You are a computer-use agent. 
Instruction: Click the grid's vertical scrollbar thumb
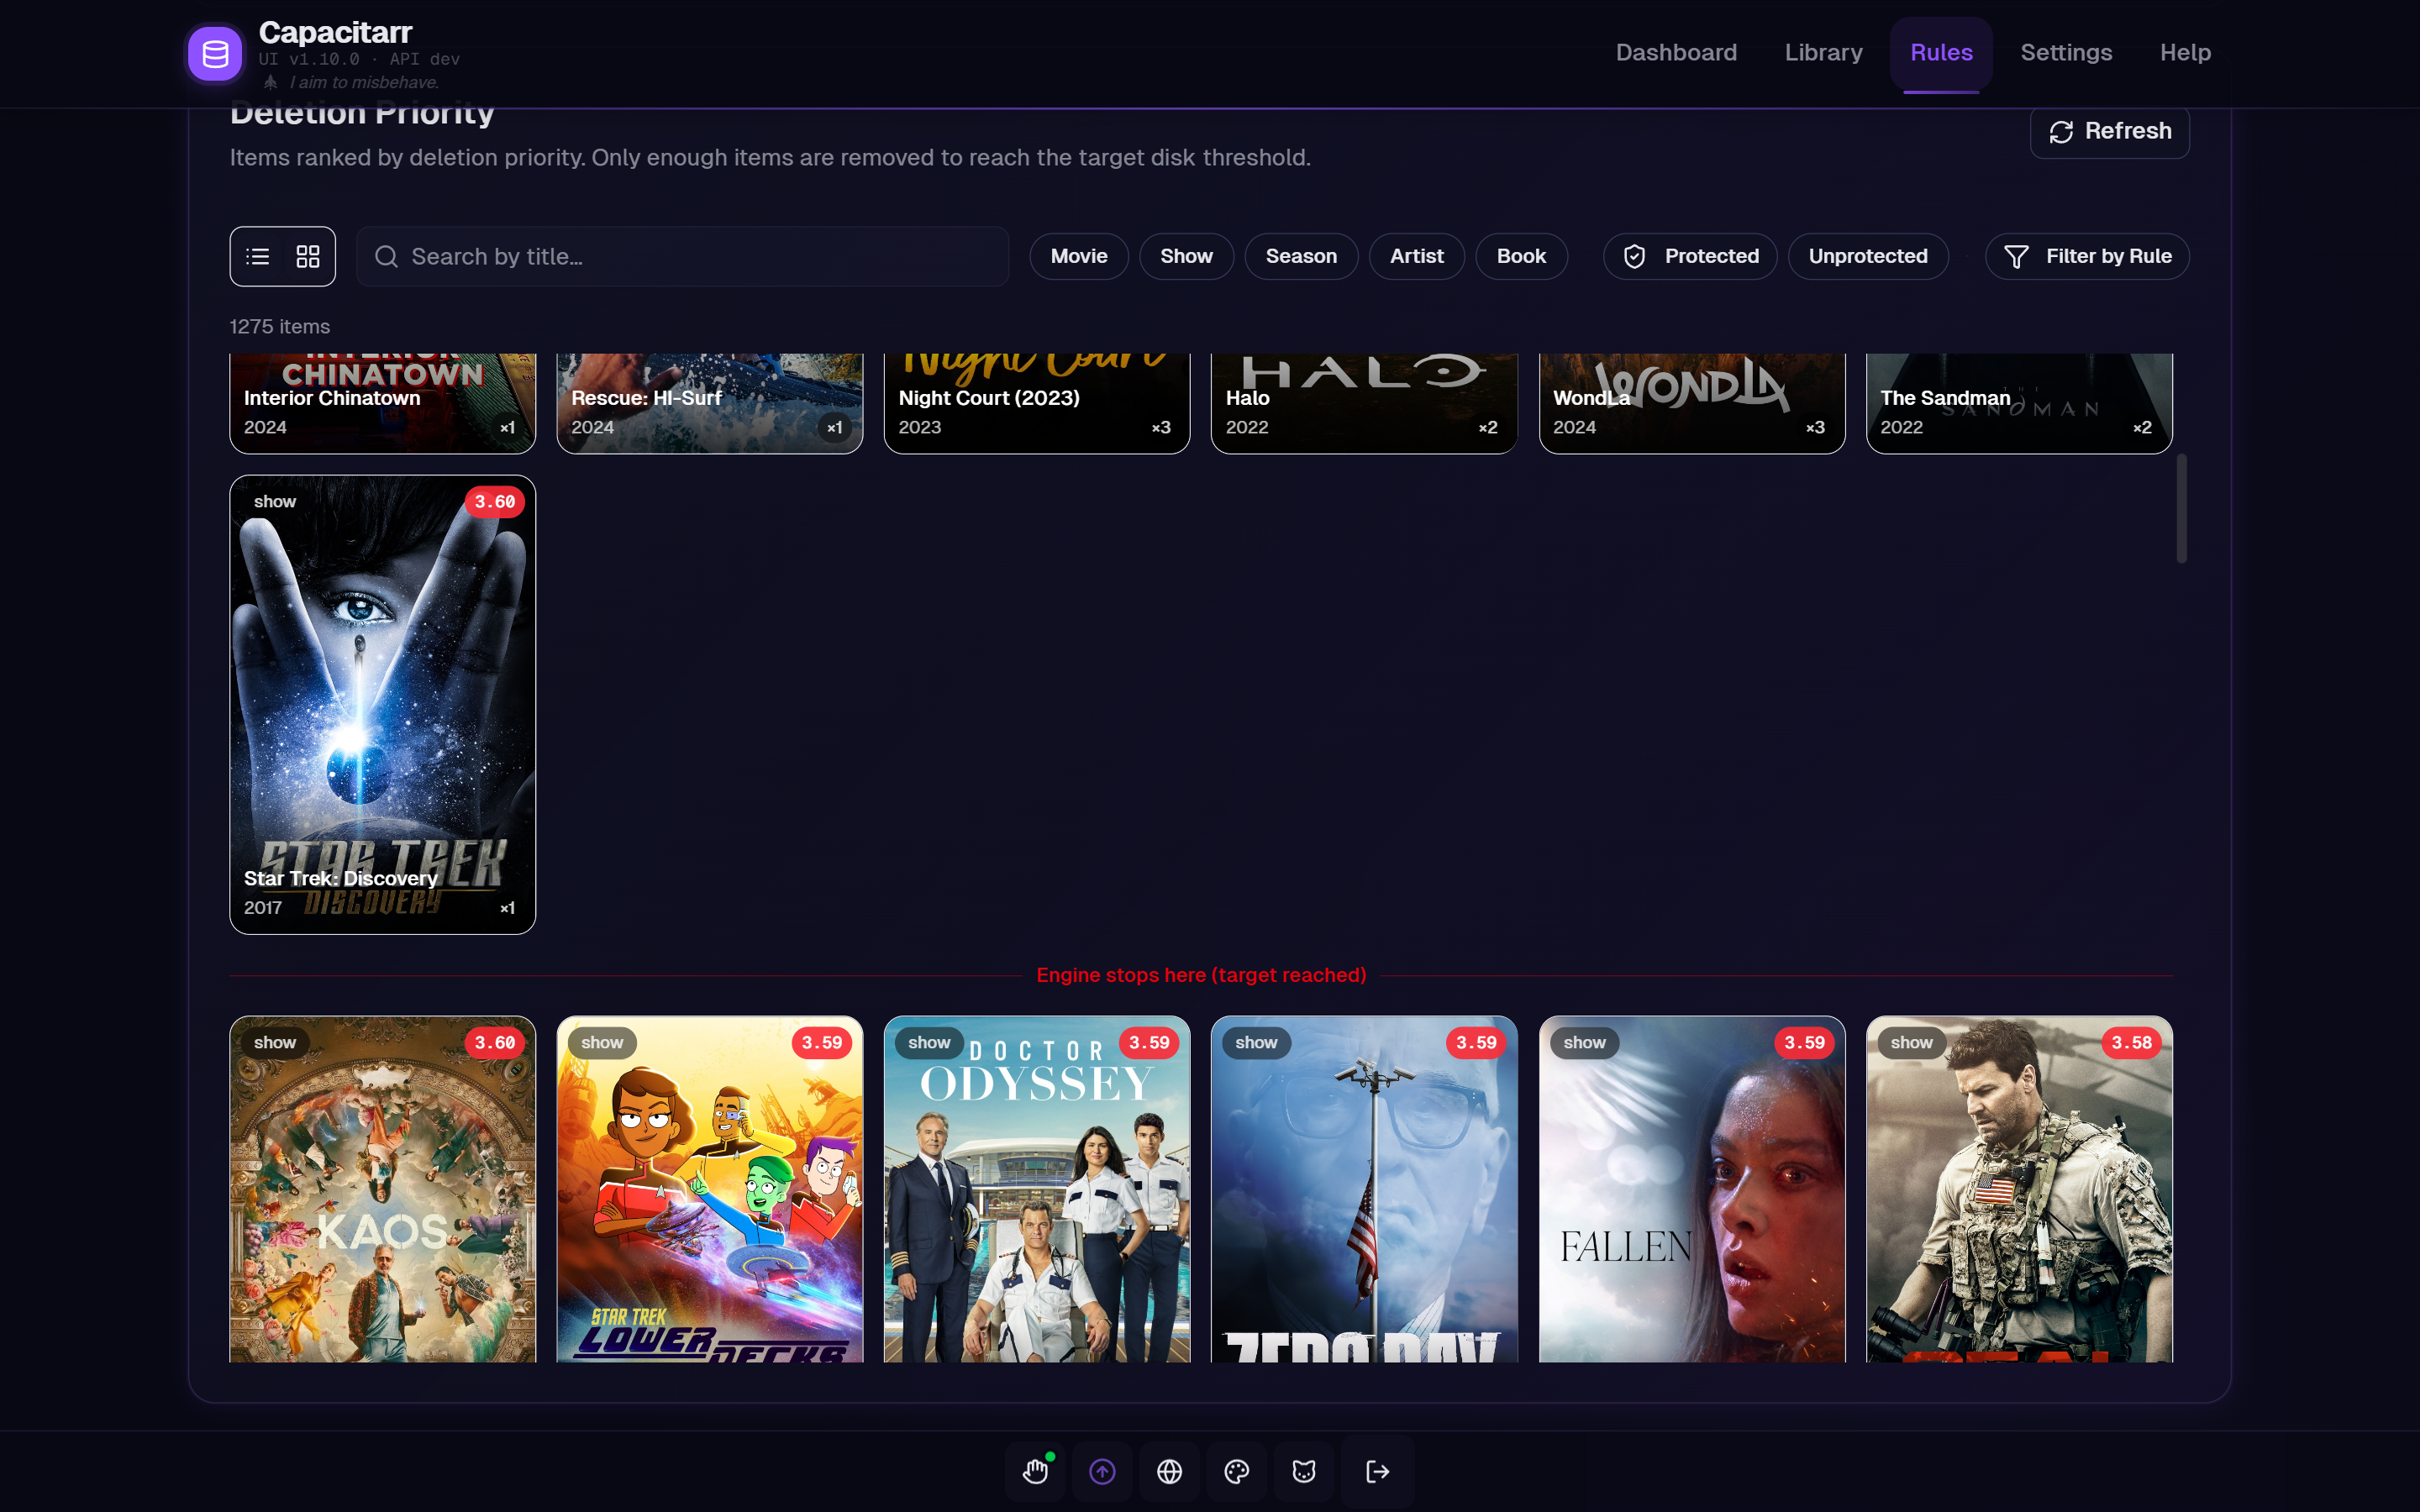coord(2181,508)
